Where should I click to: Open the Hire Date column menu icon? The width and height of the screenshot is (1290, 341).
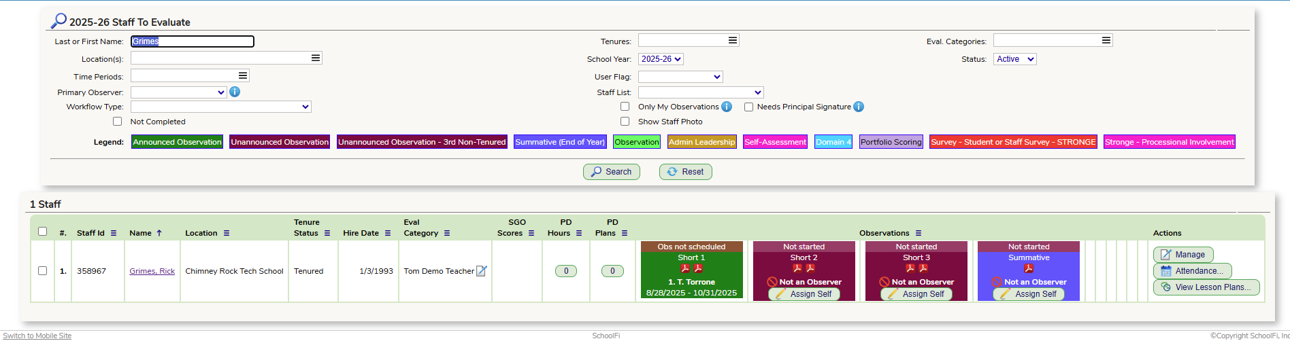[388, 233]
